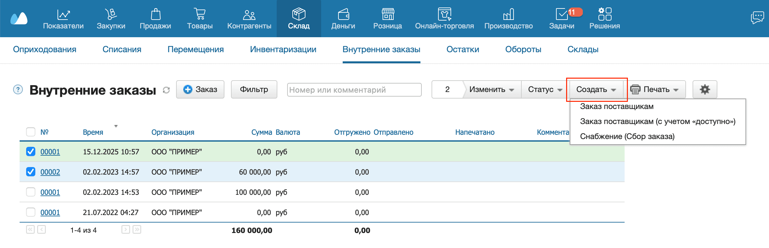
Task: Sort by Отгружено column header
Action: pos(352,132)
